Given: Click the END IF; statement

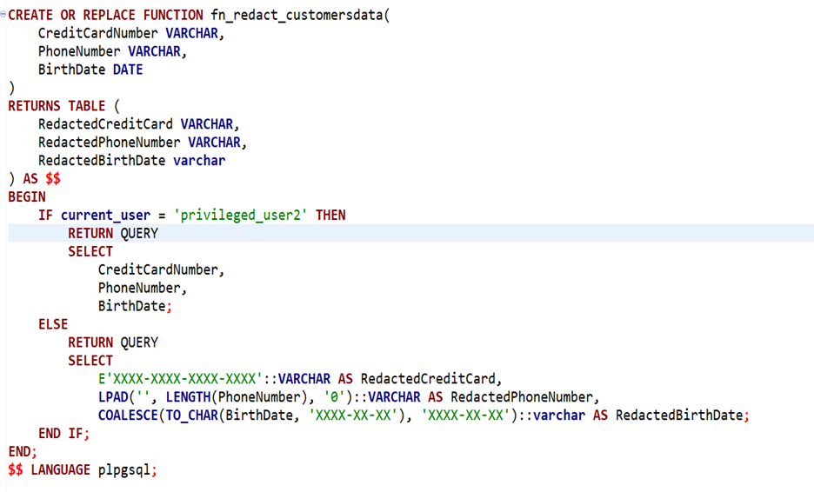Looking at the screenshot, I should pos(64,434).
